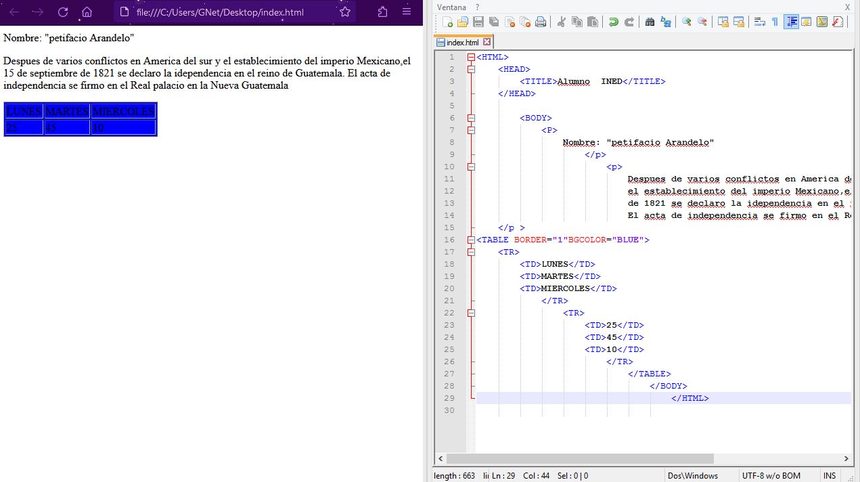The height and width of the screenshot is (482, 860).
Task: Undo the last edit
Action: 613,22
